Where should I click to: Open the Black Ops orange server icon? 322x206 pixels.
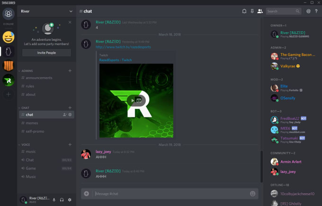click(9, 66)
